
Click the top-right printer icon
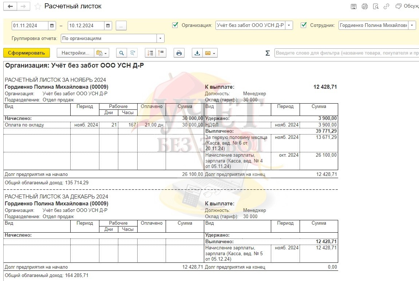[x=364, y=7]
